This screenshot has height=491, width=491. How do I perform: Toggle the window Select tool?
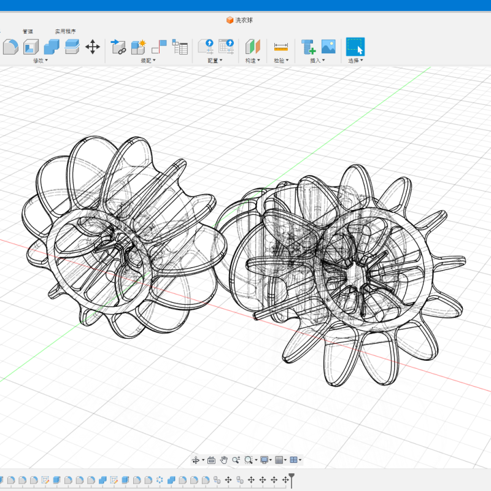(x=355, y=47)
